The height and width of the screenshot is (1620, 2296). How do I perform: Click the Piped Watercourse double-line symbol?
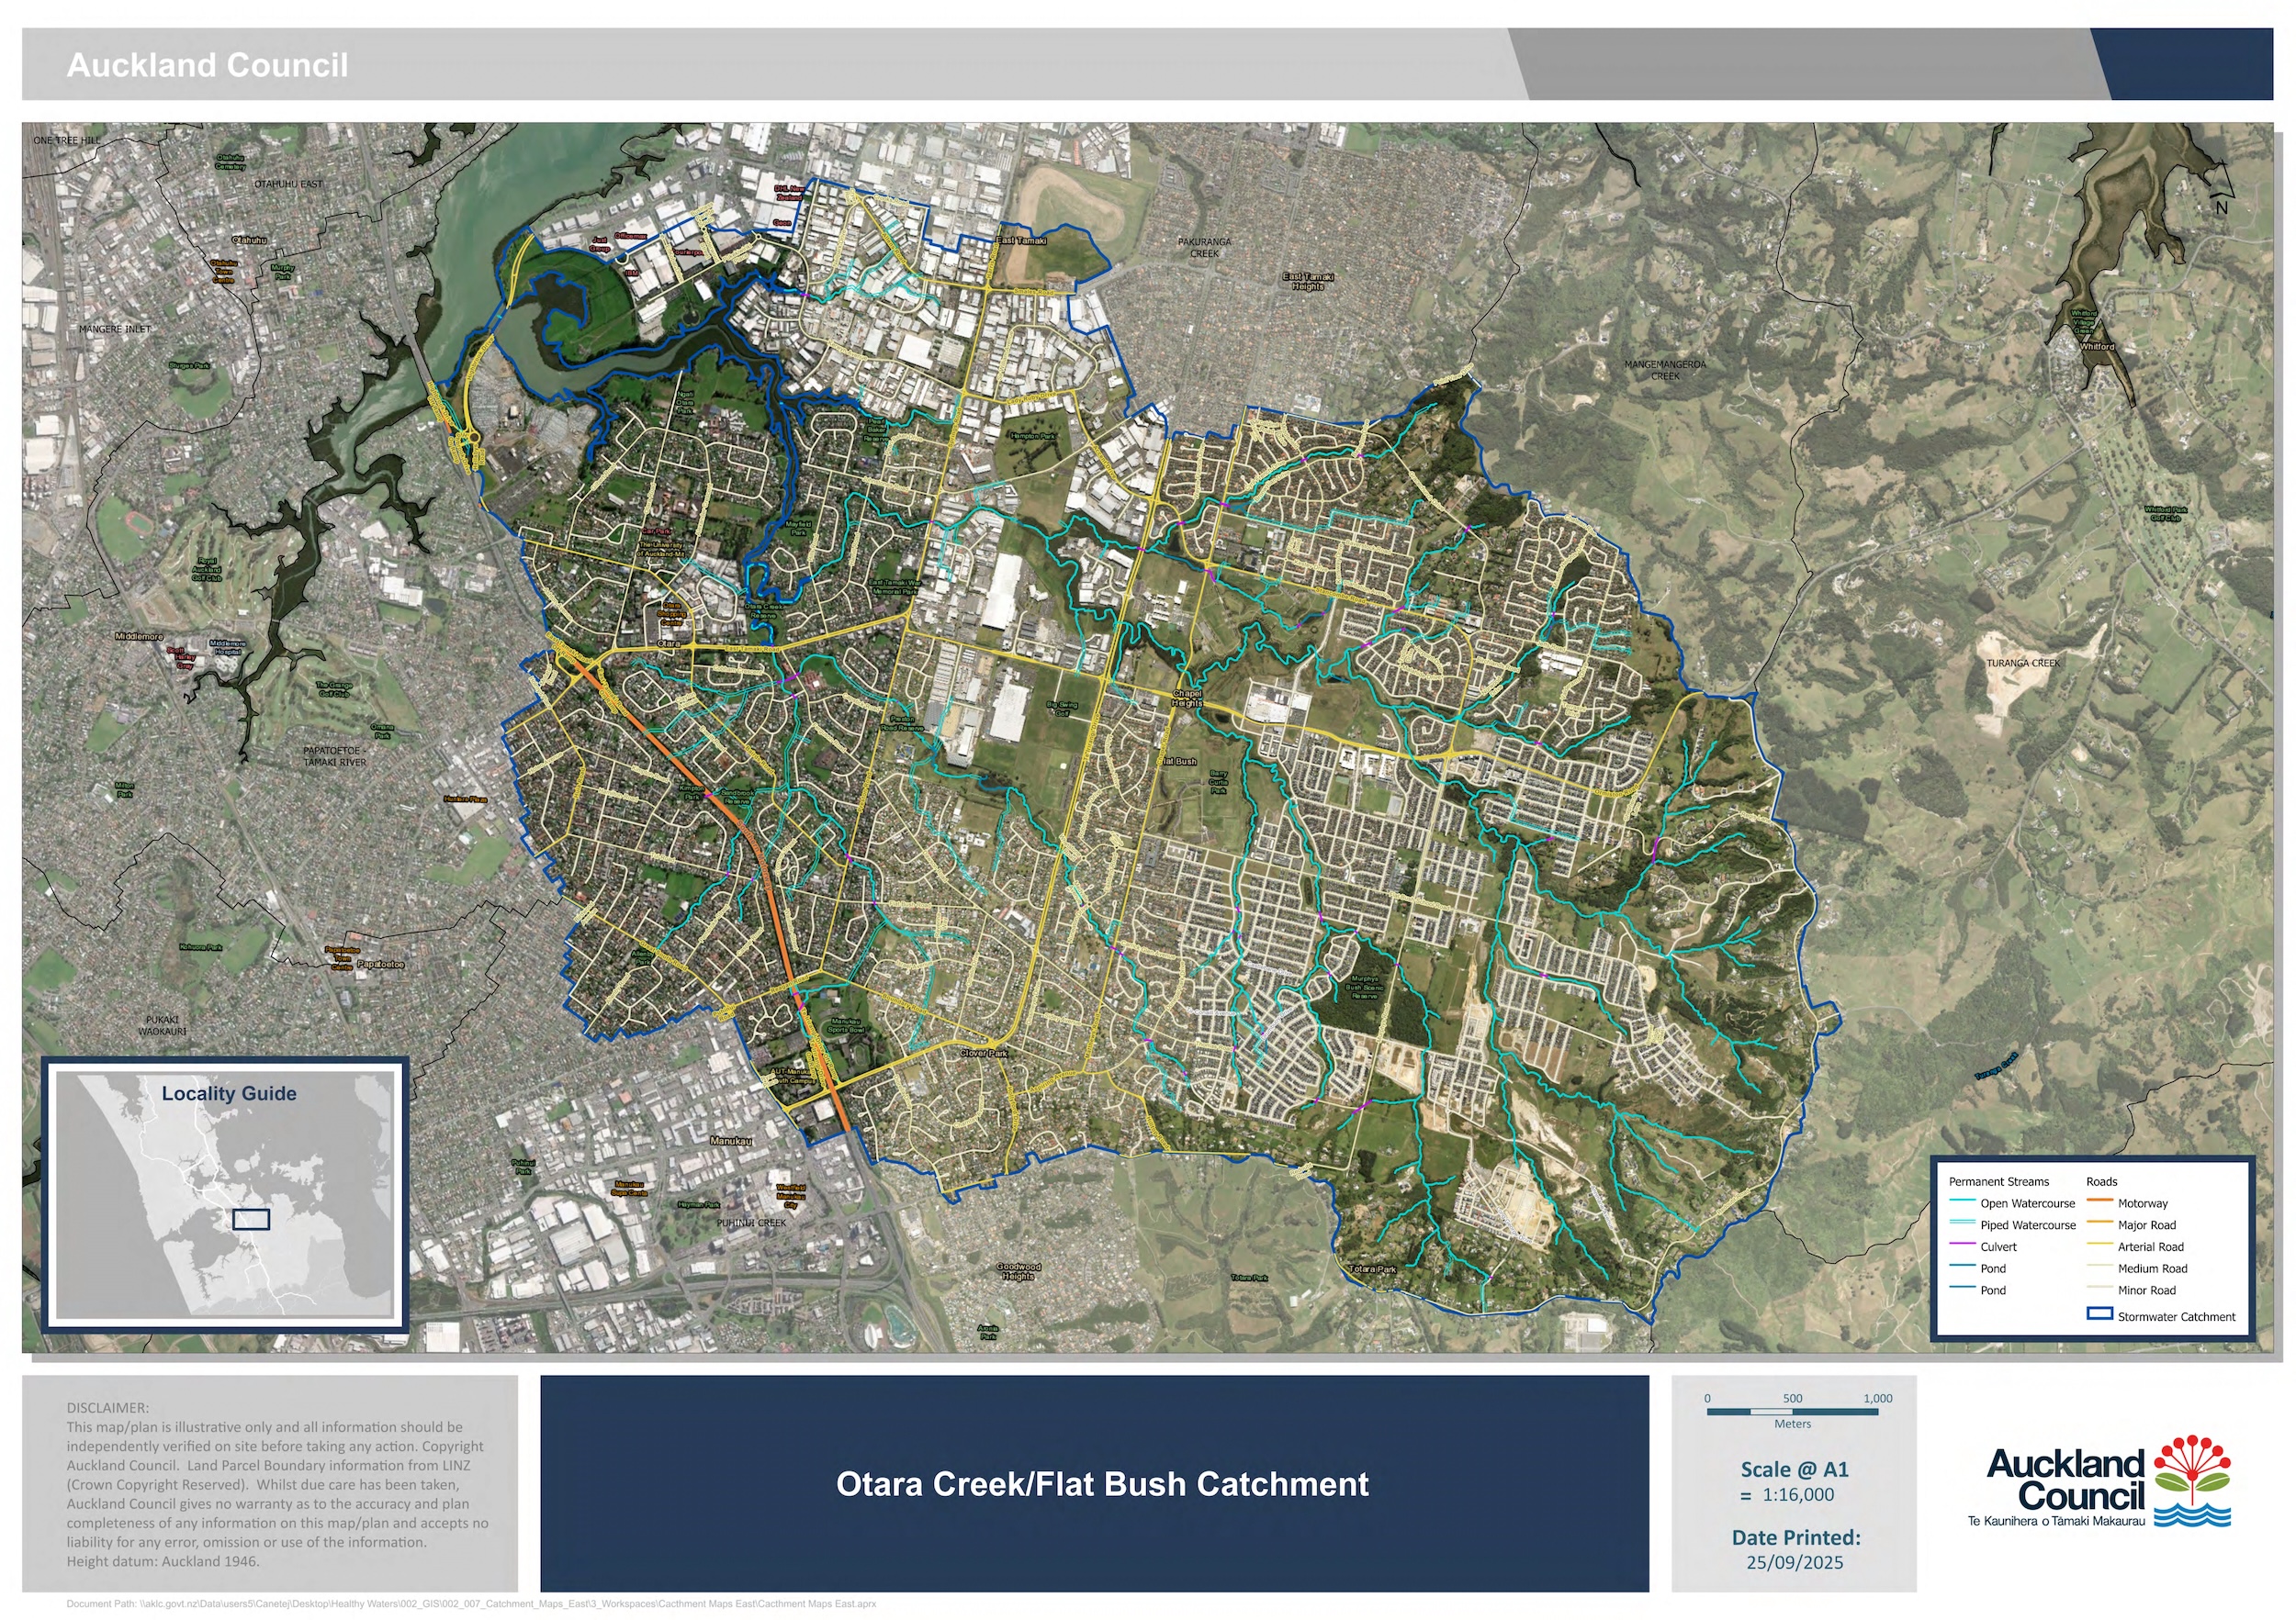(x=1962, y=1223)
